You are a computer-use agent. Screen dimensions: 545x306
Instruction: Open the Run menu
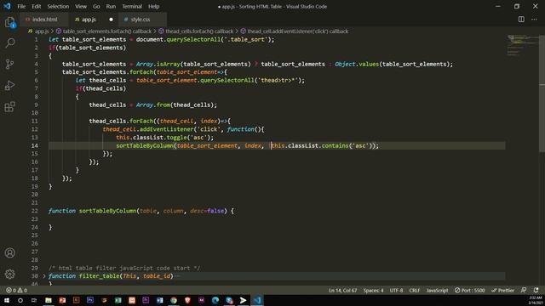tap(111, 6)
